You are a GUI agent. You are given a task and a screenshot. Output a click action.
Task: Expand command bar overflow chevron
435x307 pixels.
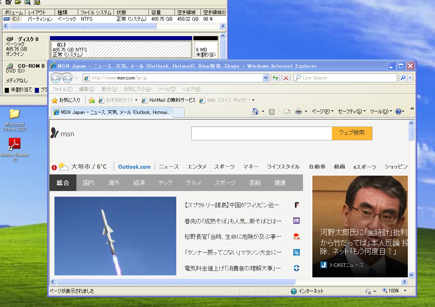coord(412,109)
